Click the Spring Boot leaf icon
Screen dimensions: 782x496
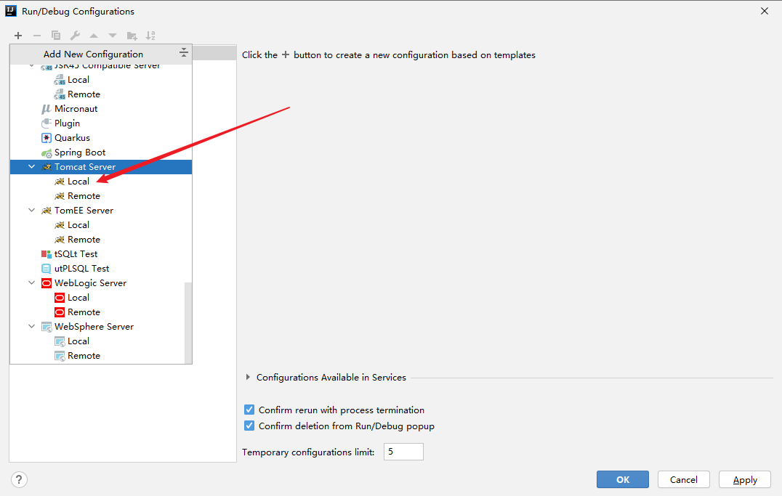point(47,153)
